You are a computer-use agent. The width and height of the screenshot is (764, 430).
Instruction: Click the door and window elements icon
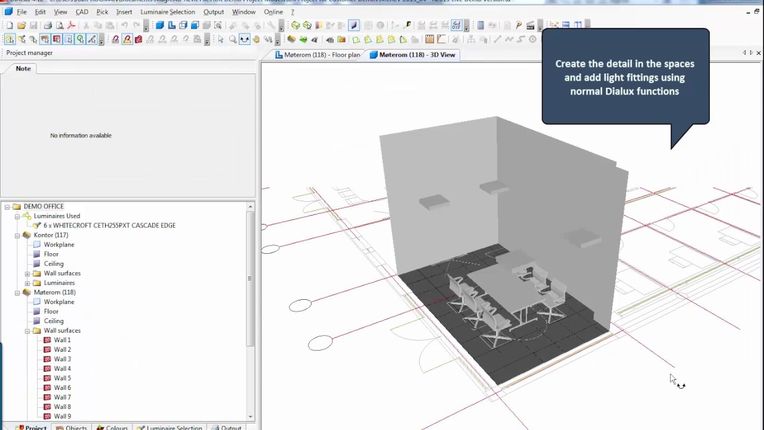pyautogui.click(x=430, y=39)
